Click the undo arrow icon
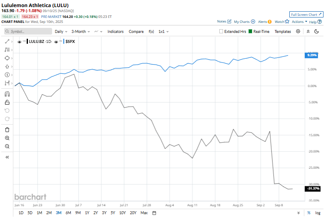 pos(7,110)
